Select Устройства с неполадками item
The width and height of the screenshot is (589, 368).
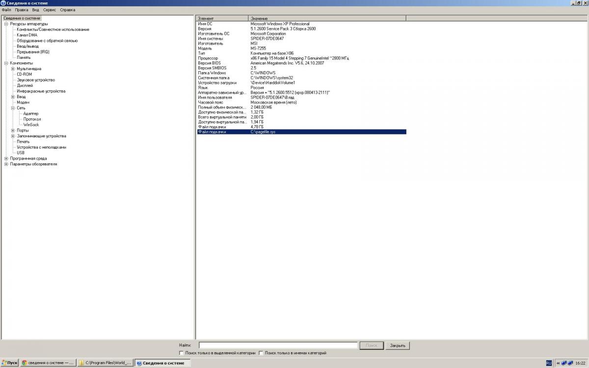41,147
